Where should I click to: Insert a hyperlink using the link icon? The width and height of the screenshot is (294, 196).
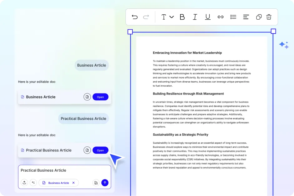click(x=220, y=17)
